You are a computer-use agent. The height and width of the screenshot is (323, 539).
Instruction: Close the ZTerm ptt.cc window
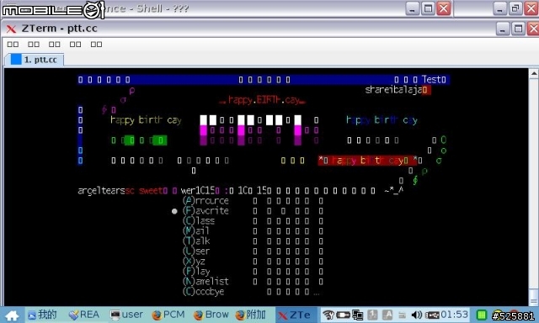pos(533,29)
